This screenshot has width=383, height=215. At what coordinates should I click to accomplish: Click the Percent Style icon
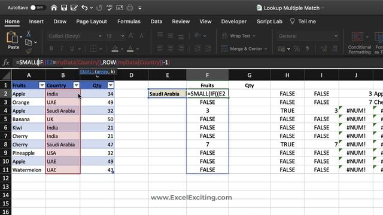[x=297, y=49]
